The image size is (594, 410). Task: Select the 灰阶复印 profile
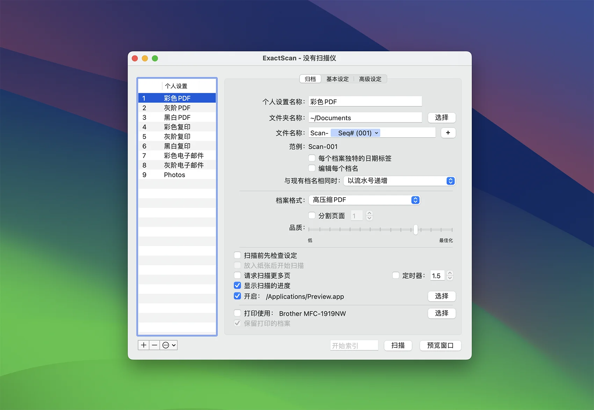click(177, 136)
